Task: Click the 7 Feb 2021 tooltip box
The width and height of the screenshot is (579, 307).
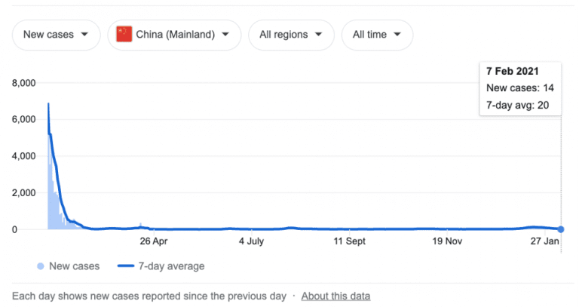Action: tap(520, 89)
